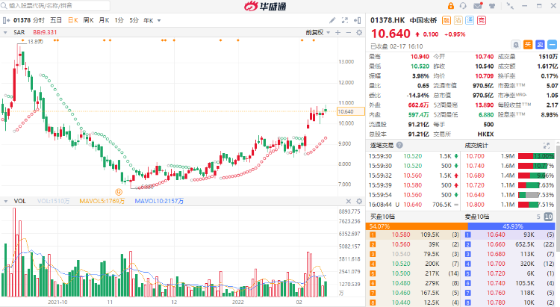This screenshot has width=560, height=307.
Task: Zoom out chart with minus icon
Action: click(x=349, y=33)
